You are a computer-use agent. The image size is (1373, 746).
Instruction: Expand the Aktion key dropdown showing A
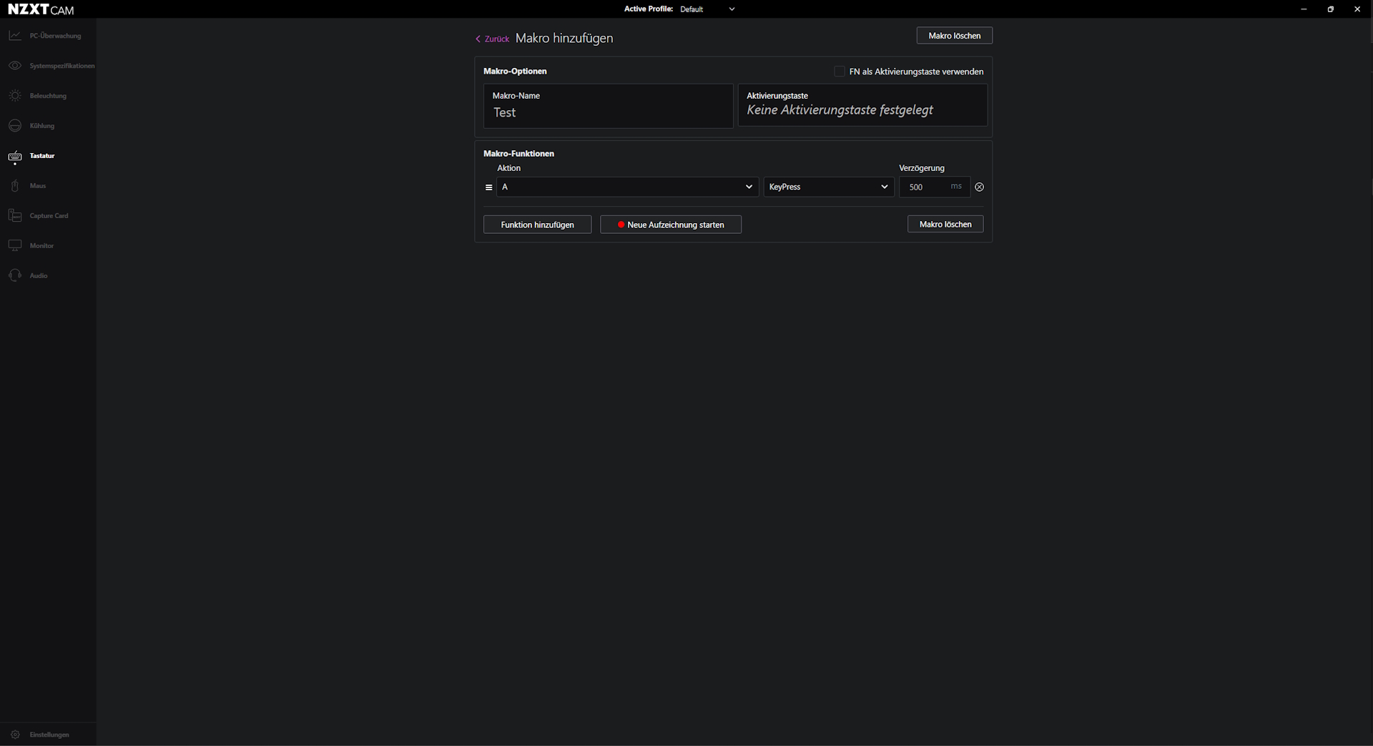pos(627,187)
